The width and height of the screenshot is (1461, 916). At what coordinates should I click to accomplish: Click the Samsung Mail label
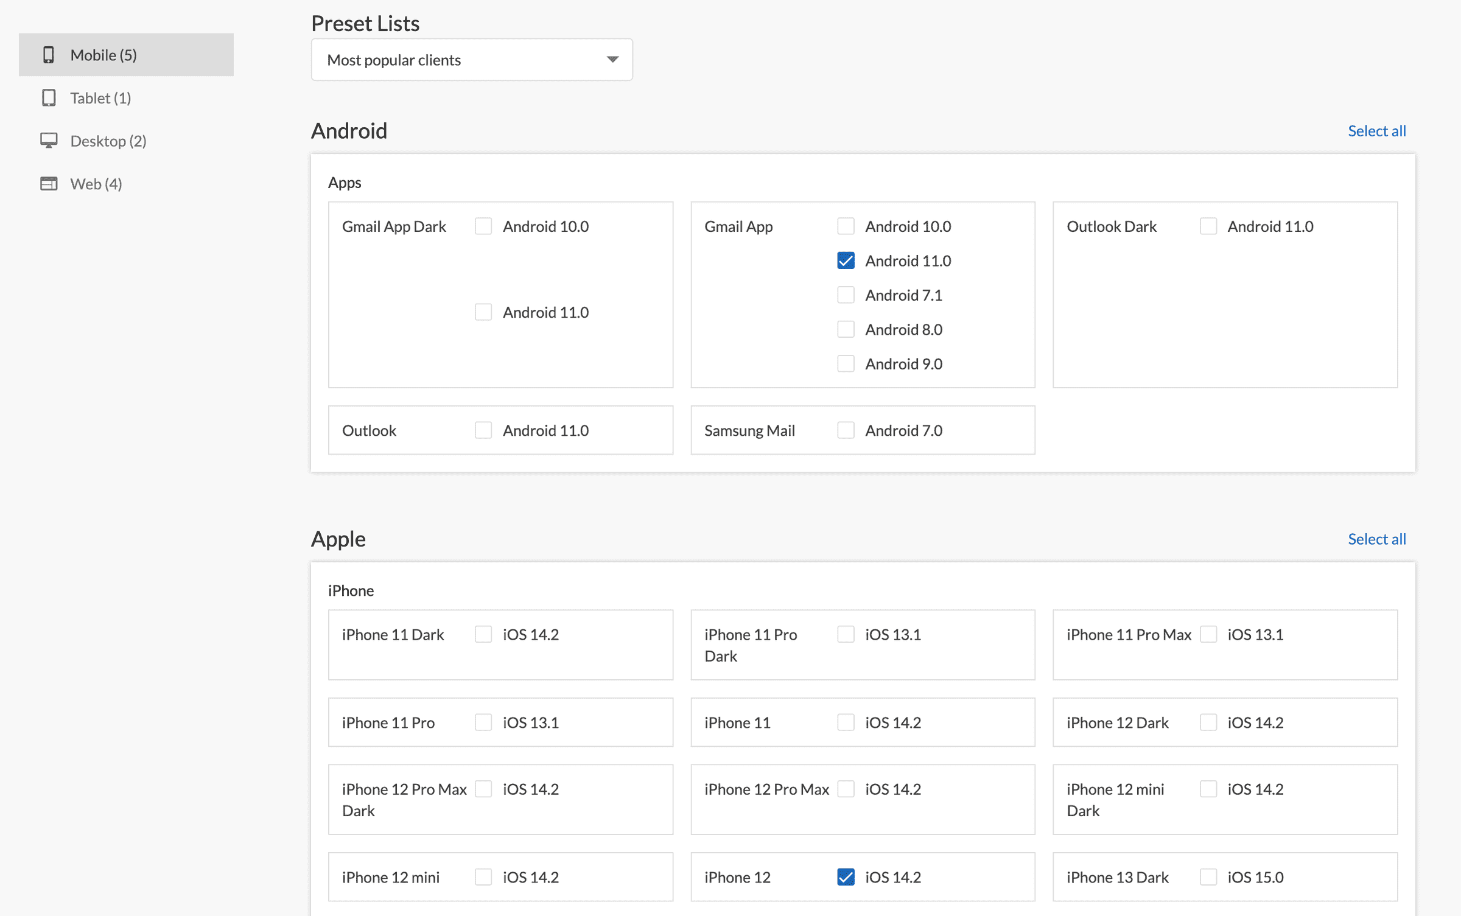tap(749, 430)
